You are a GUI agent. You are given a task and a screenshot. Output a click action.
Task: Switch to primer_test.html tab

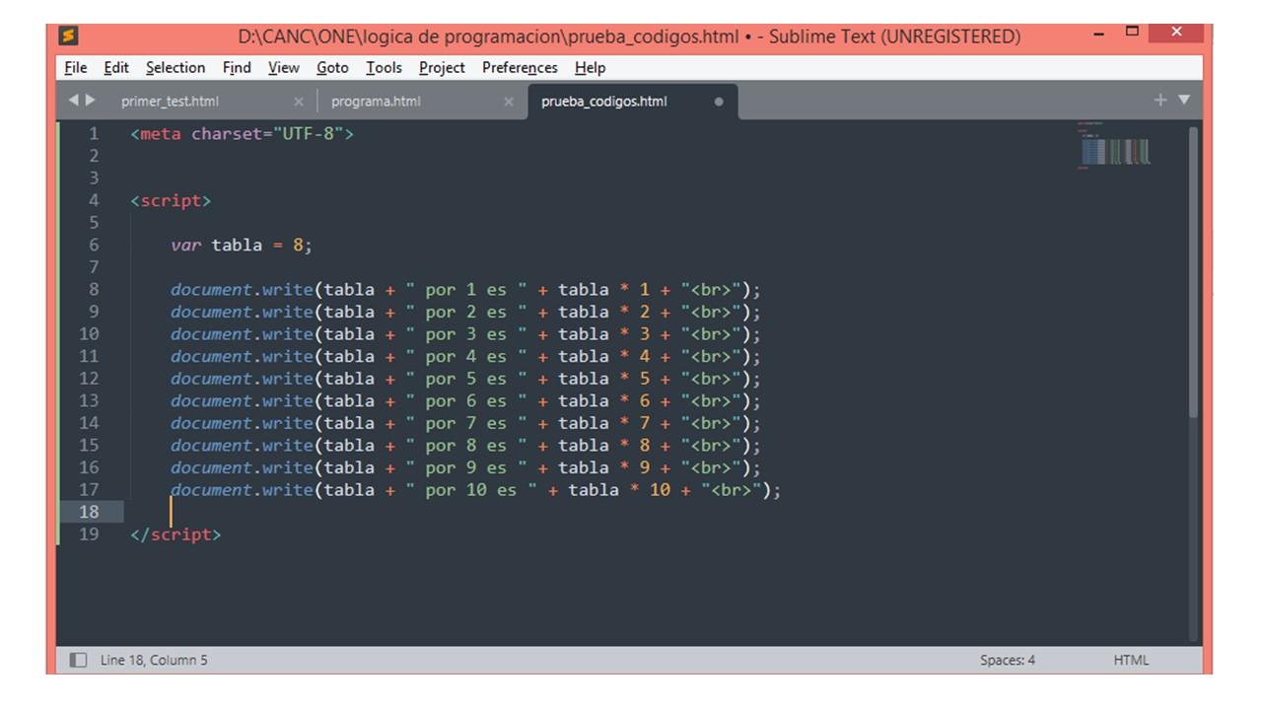171,102
